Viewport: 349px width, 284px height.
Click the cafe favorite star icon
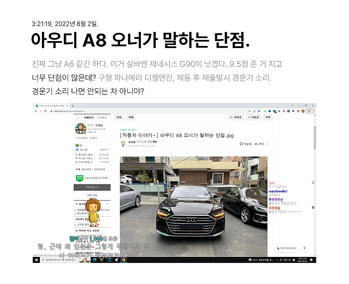(78, 118)
